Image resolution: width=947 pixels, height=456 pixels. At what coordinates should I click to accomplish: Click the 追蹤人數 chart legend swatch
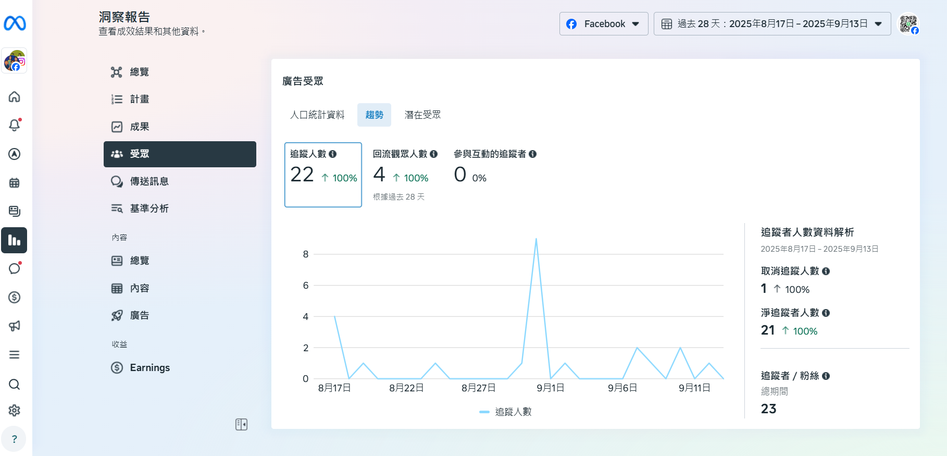pyautogui.click(x=484, y=412)
